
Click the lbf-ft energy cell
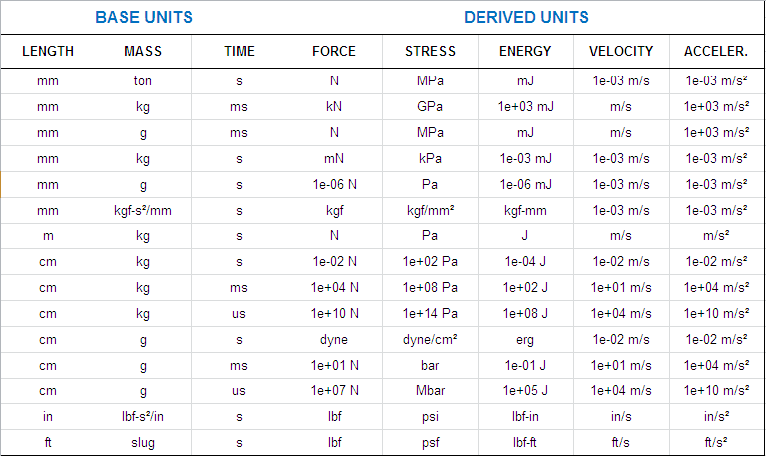point(525,442)
